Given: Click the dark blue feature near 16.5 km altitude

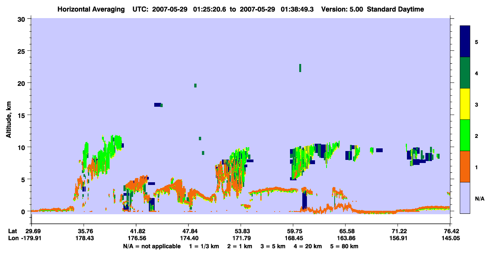Looking at the screenshot, I should (157, 105).
